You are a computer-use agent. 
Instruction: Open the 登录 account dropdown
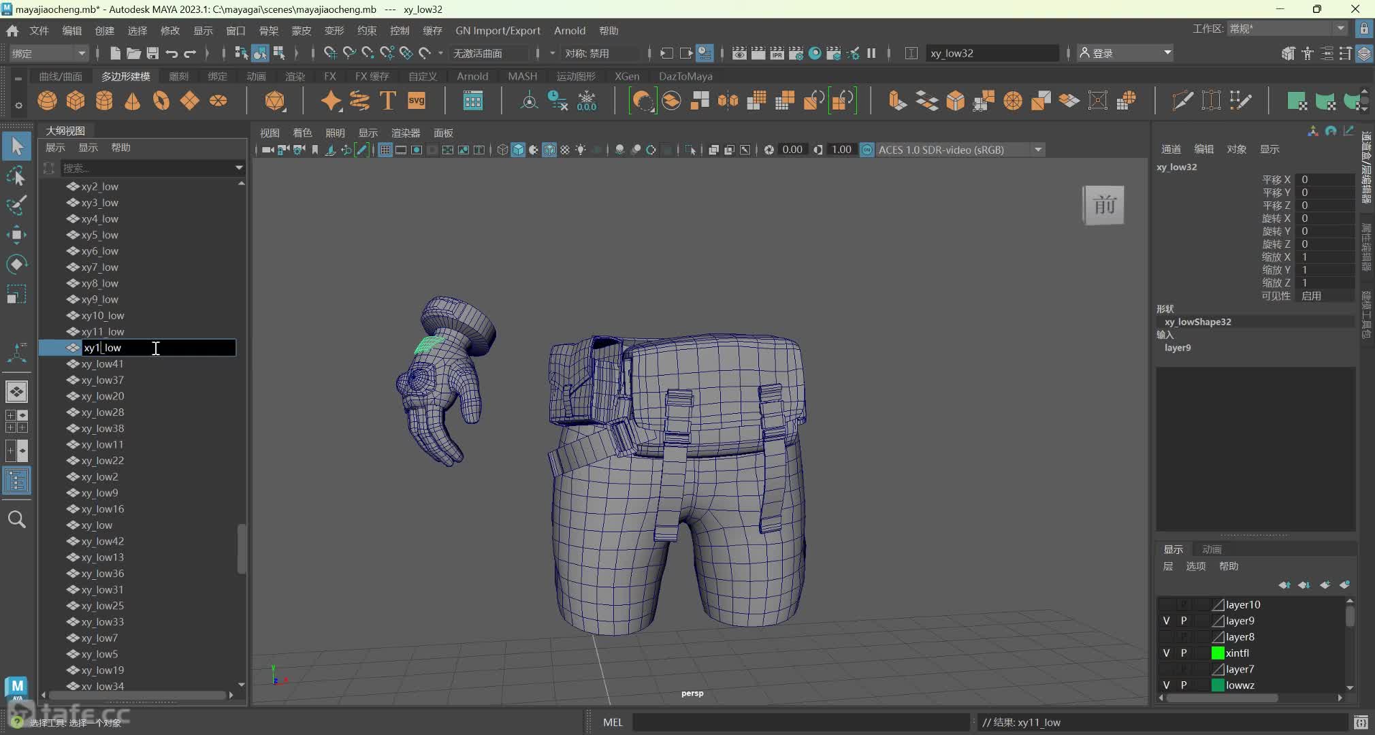coord(1125,53)
